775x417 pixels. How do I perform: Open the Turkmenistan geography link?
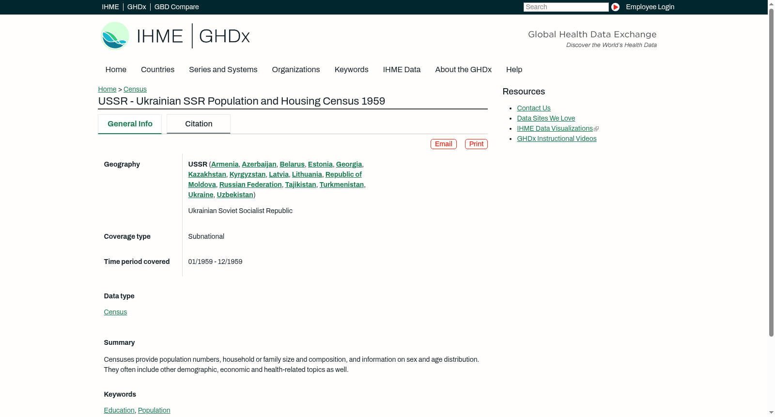tap(341, 185)
